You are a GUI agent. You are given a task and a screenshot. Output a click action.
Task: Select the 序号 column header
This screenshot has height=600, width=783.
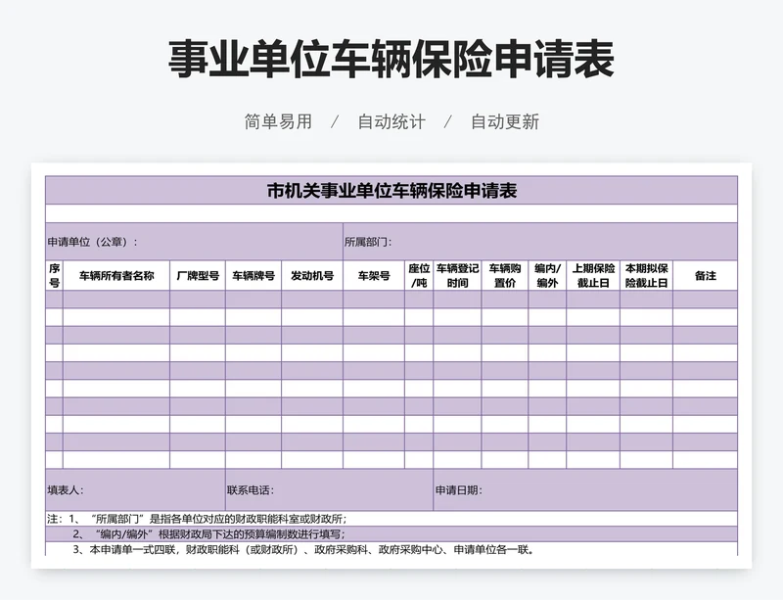[55, 276]
